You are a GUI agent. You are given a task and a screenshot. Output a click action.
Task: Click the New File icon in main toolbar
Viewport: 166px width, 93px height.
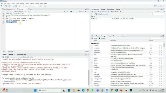pyautogui.click(x=1, y=6)
